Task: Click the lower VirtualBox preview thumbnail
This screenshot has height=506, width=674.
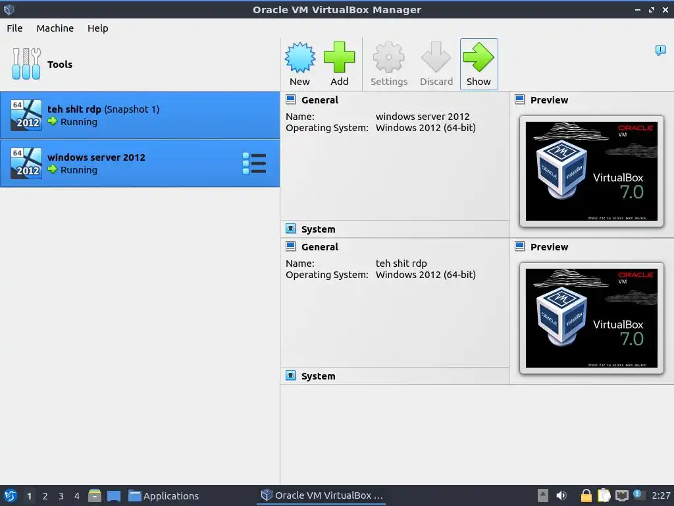Action: 592,318
